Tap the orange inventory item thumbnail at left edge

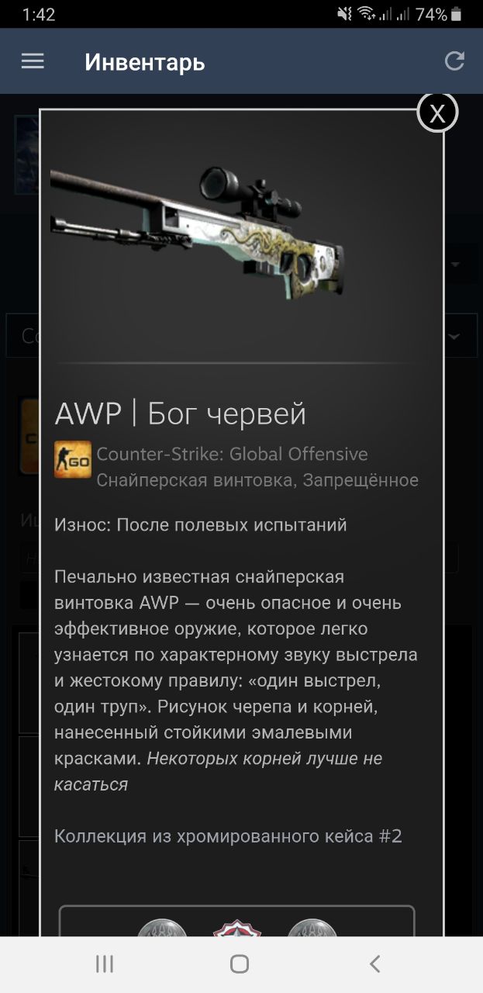[29, 436]
